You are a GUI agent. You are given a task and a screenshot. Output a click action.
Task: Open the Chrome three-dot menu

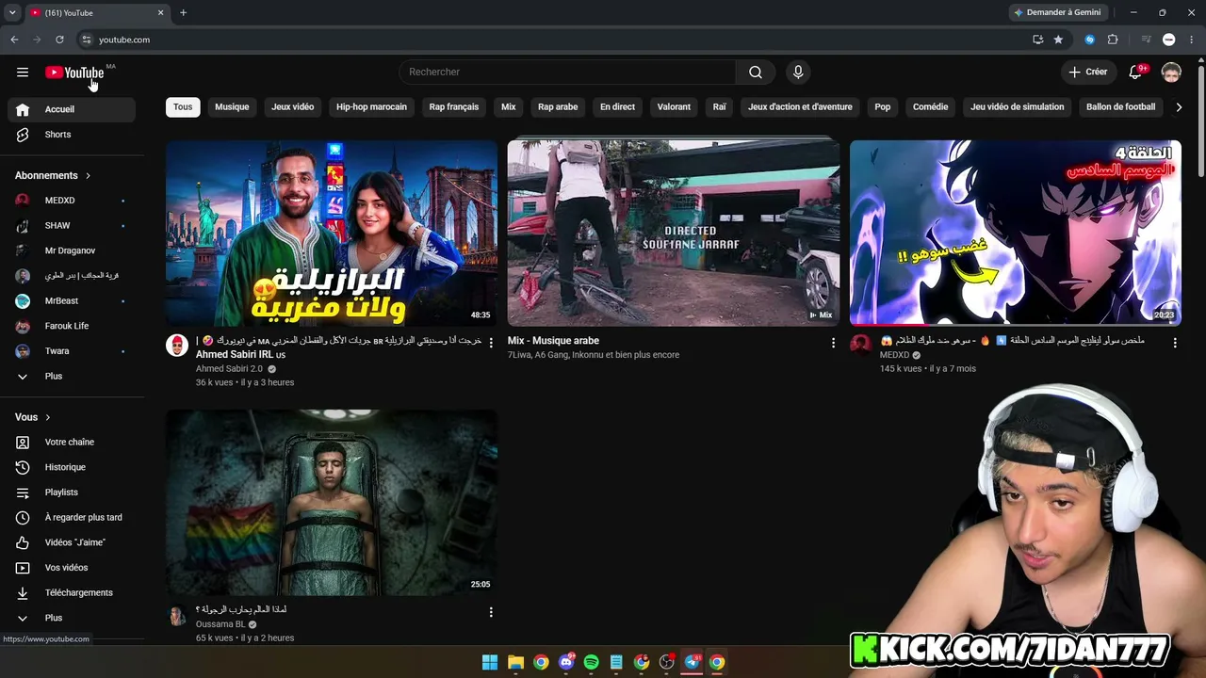(1192, 40)
